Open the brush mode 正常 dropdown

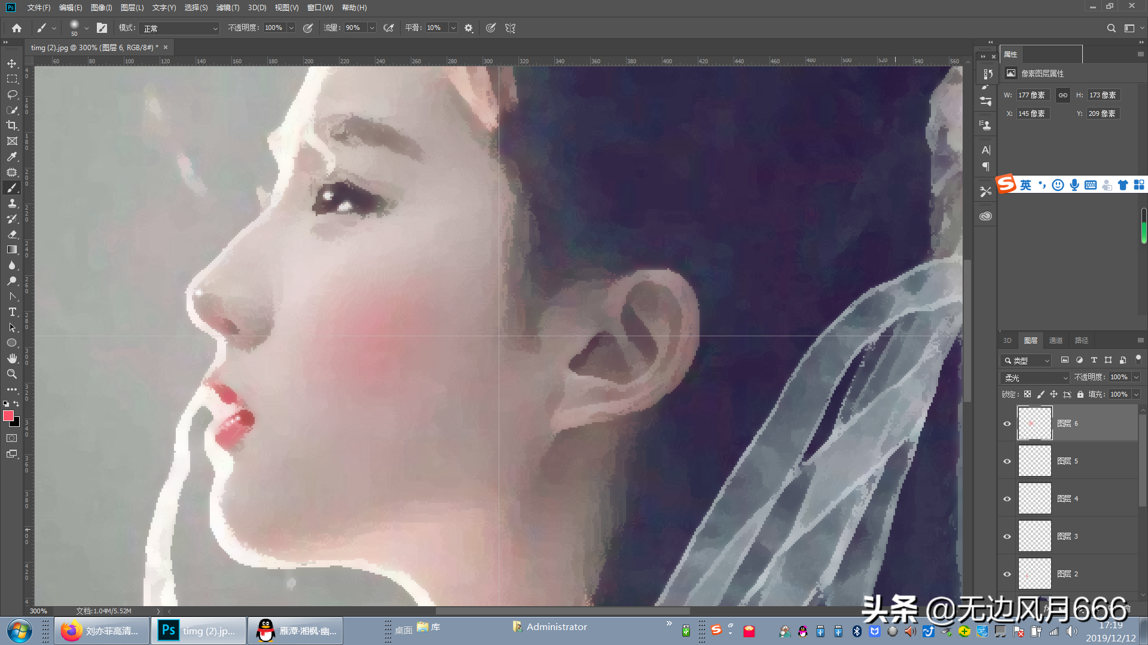click(179, 28)
